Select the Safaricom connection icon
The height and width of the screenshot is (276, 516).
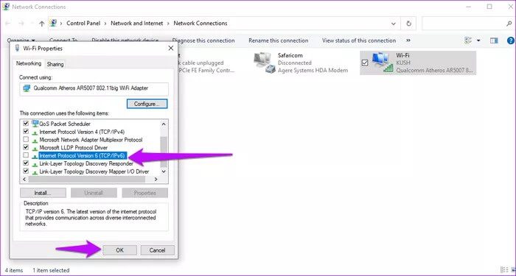(265, 63)
